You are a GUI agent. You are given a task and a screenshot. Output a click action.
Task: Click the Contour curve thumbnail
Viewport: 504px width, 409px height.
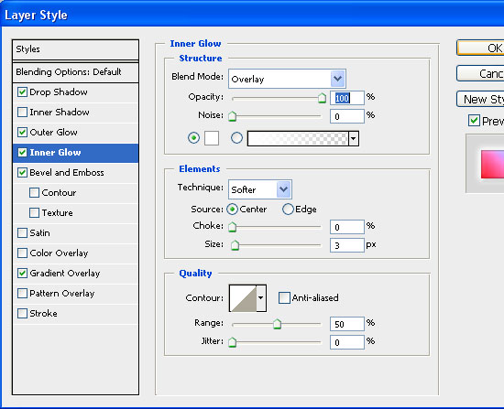point(243,298)
